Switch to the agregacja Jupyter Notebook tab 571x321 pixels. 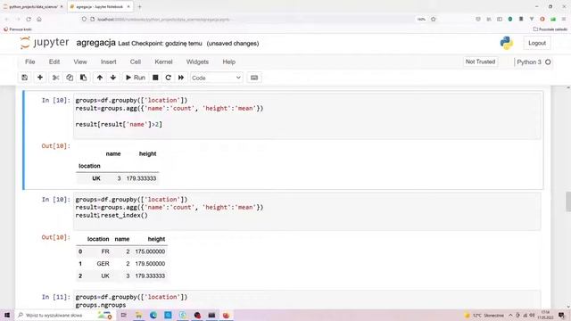tap(100, 6)
